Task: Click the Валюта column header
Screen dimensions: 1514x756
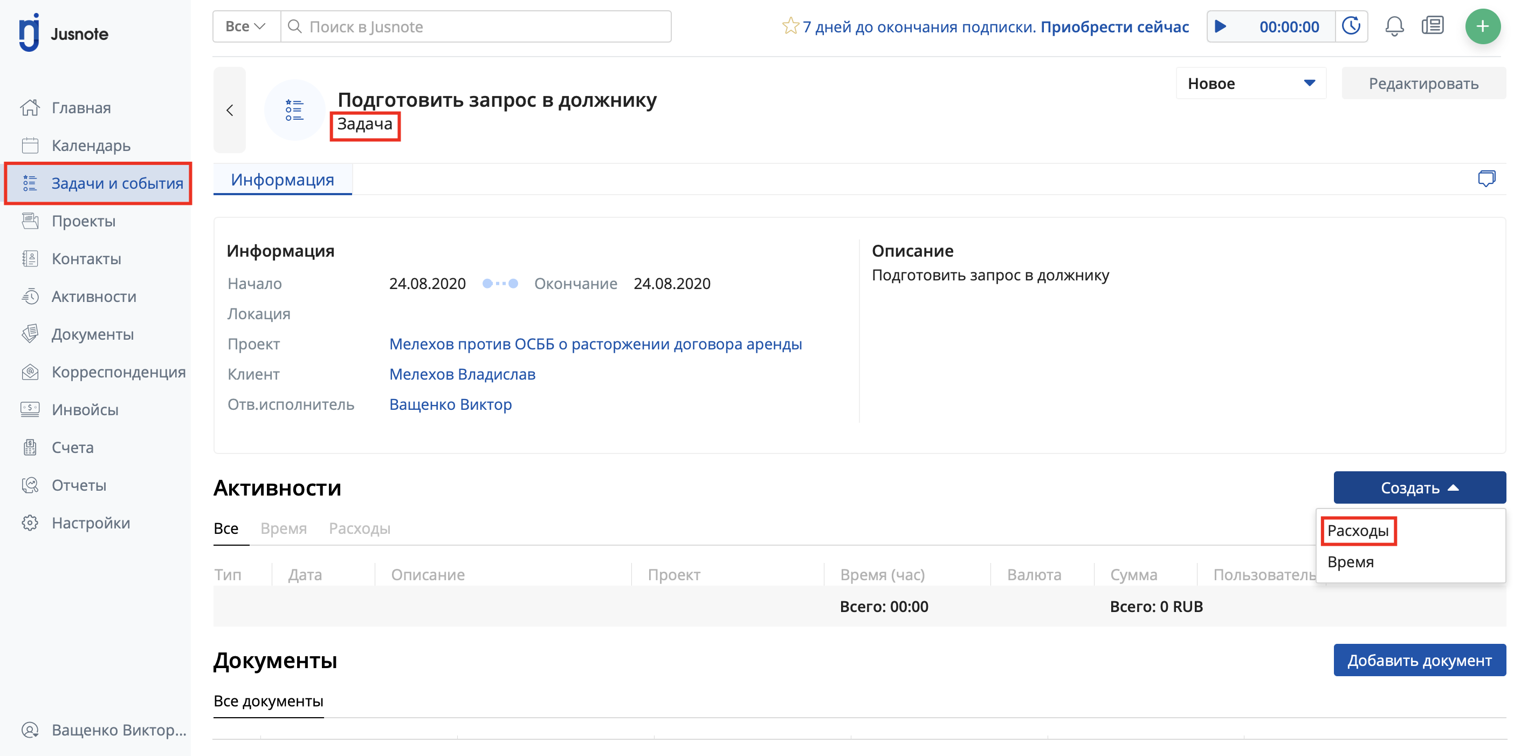Action: (1035, 574)
